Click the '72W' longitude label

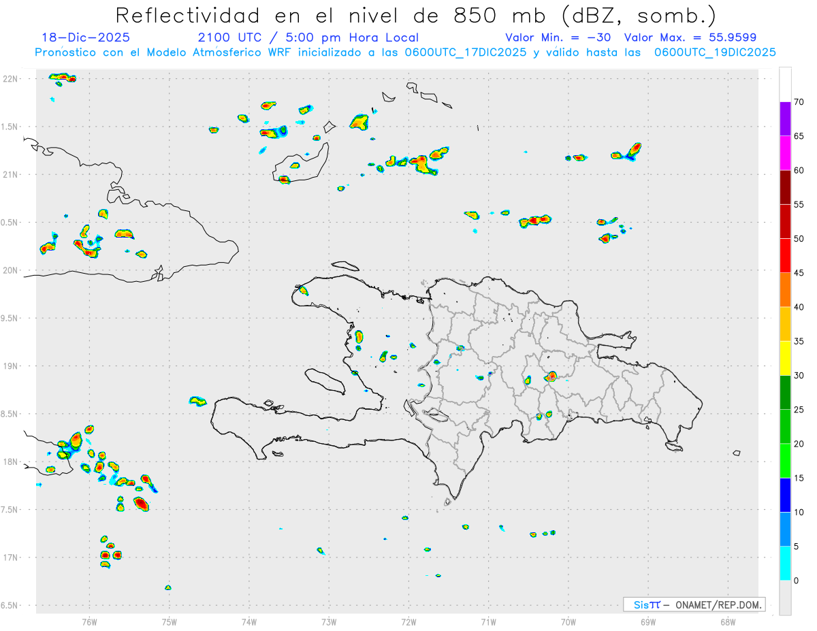tap(408, 622)
